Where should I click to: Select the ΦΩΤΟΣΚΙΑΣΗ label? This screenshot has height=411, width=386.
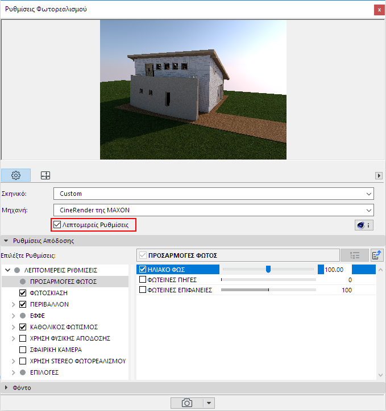(x=48, y=293)
